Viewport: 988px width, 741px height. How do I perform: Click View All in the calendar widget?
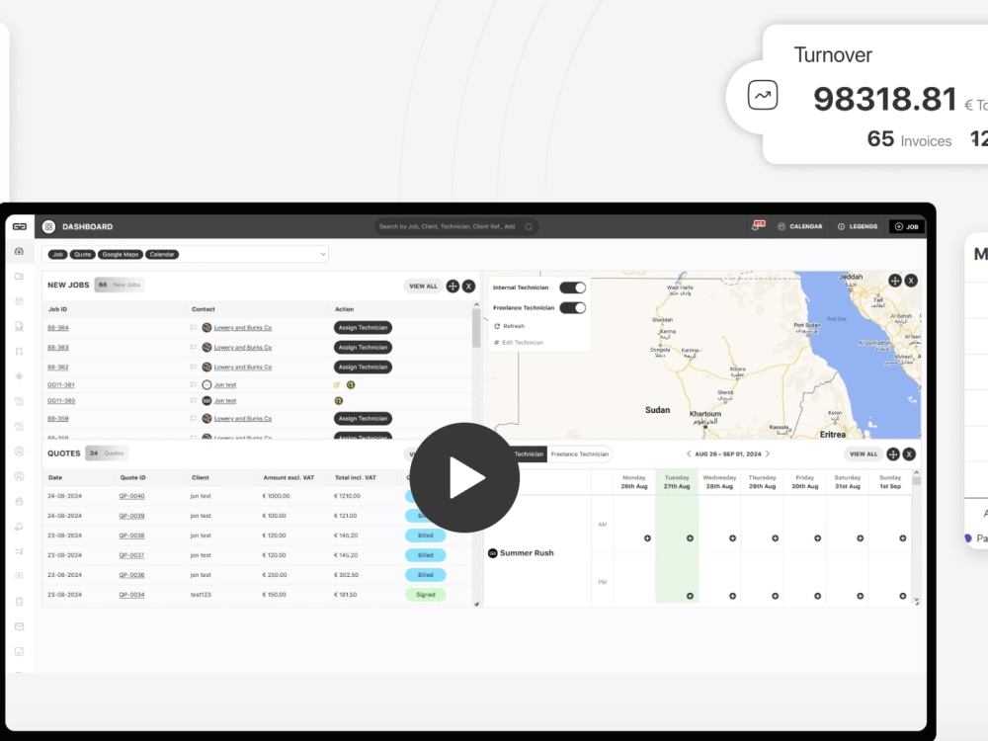[x=864, y=454]
